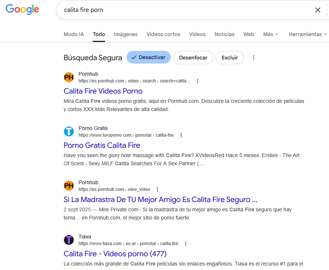Disable SafeSearch via Desactivar option
329x270 pixels.
(x=148, y=57)
